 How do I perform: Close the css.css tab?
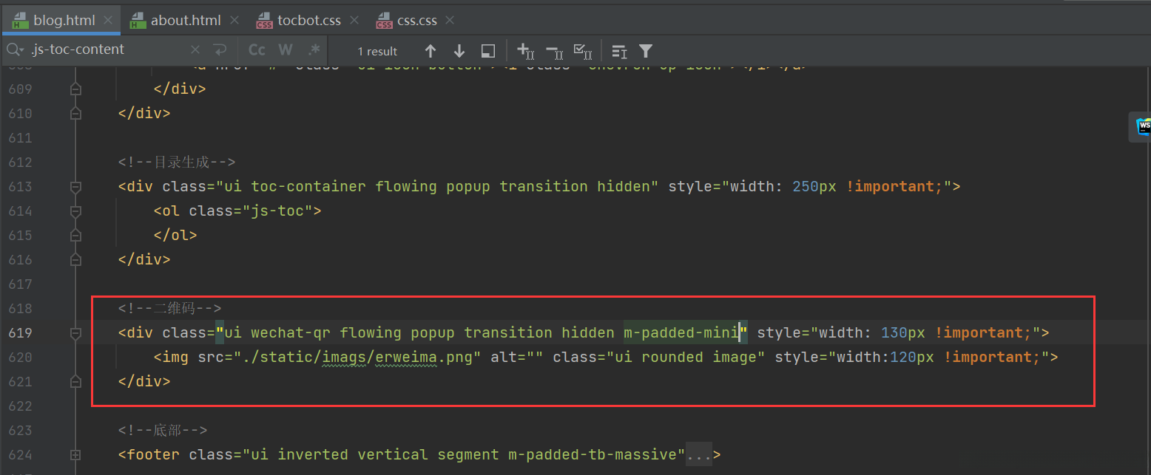click(x=450, y=21)
